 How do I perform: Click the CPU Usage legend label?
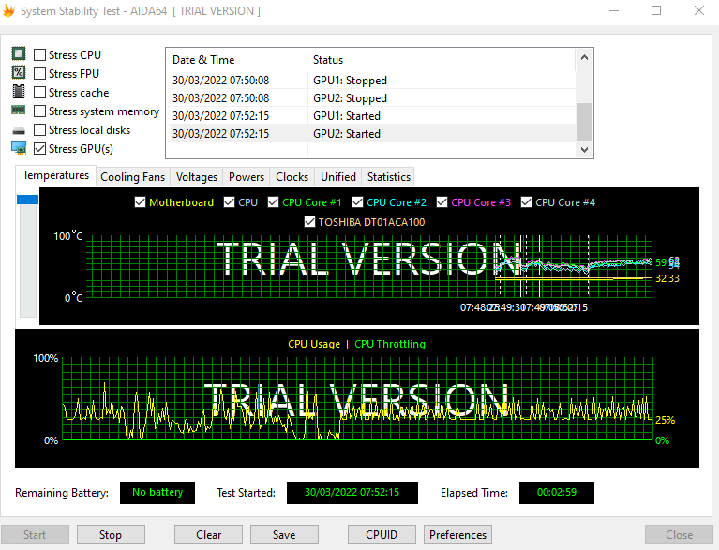click(x=314, y=344)
